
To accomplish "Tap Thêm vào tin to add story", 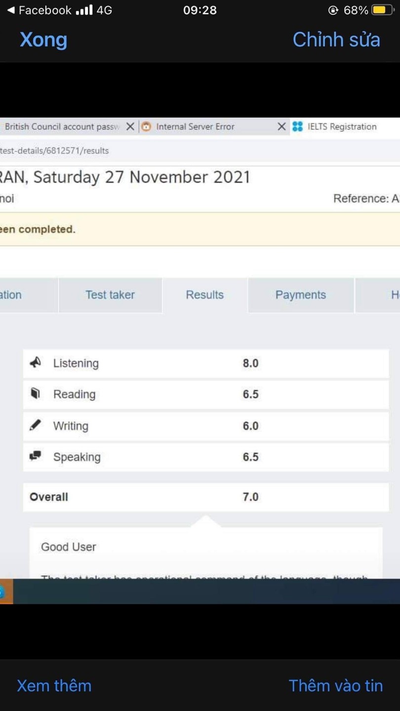I will pyautogui.click(x=336, y=686).
